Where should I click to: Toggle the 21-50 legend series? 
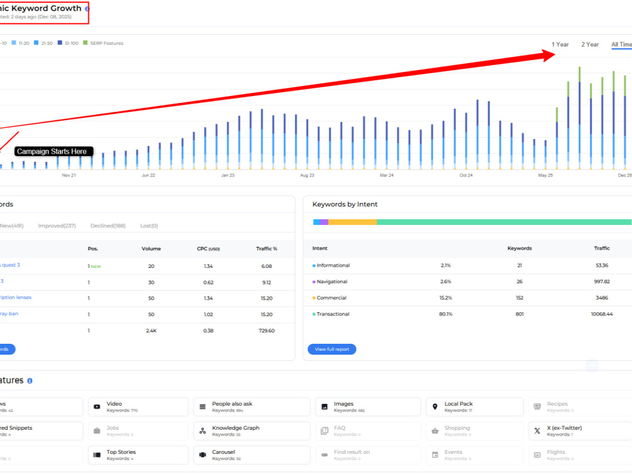point(44,43)
